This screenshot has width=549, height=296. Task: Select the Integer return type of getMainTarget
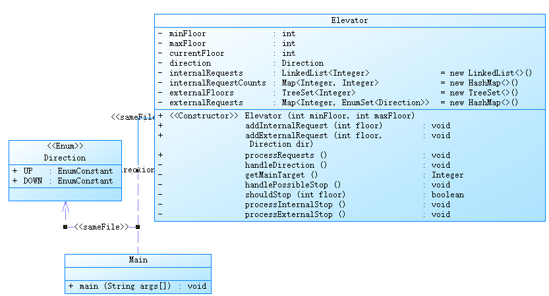448,175
